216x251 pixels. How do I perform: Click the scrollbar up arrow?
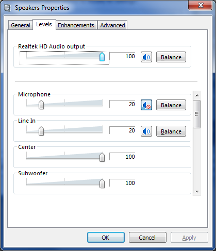click(197, 95)
